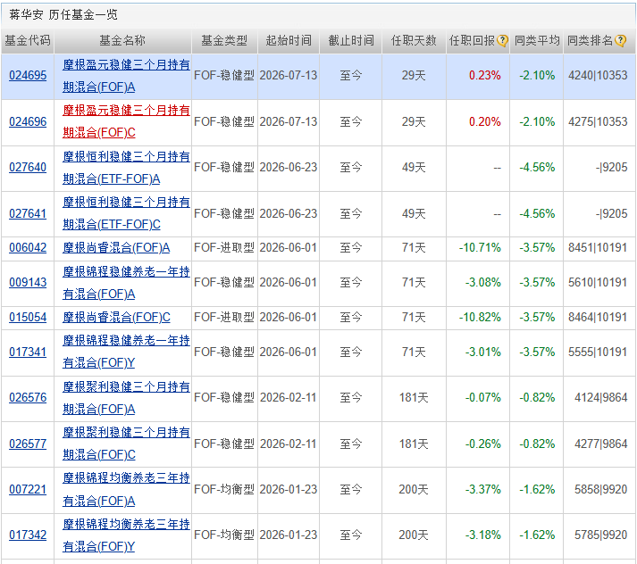
Task: Select ranking 4240|10353
Action: coord(598,76)
